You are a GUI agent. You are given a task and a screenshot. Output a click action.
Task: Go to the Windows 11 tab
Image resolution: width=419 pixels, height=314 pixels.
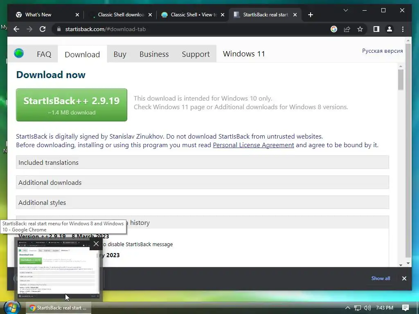coord(244,54)
